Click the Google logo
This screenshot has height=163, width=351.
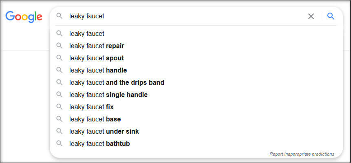pyautogui.click(x=24, y=17)
